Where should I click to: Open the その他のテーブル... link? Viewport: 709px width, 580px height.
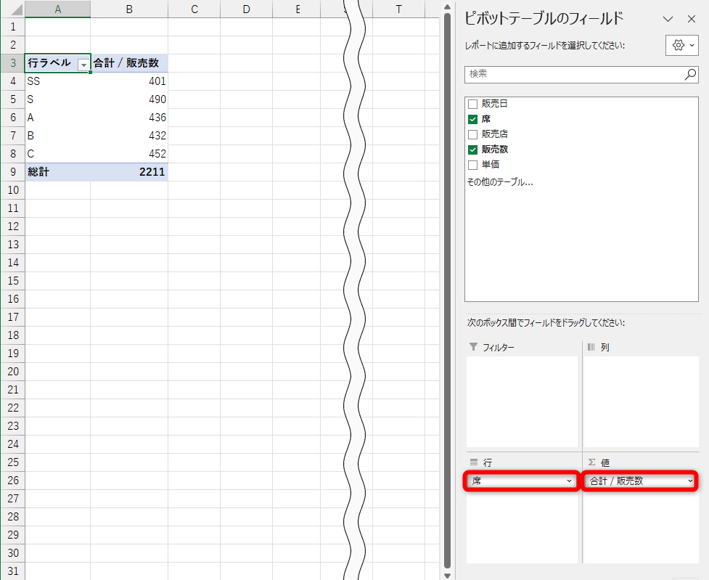click(500, 182)
